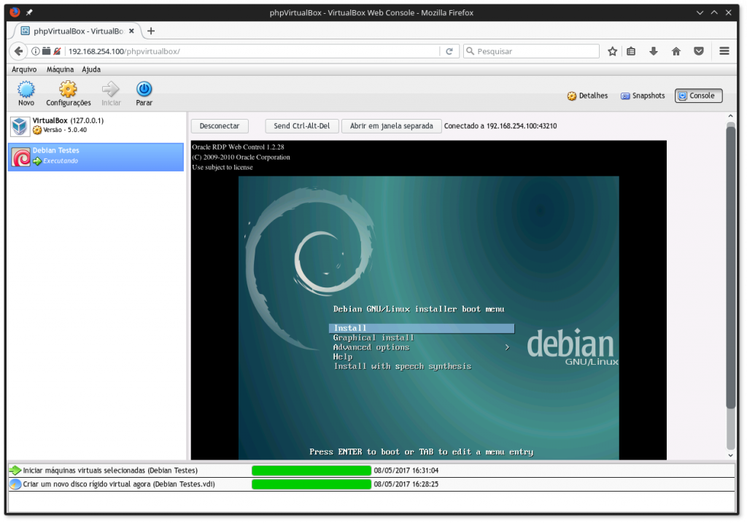Send Ctrl-Alt-Del to the VM

(x=302, y=125)
